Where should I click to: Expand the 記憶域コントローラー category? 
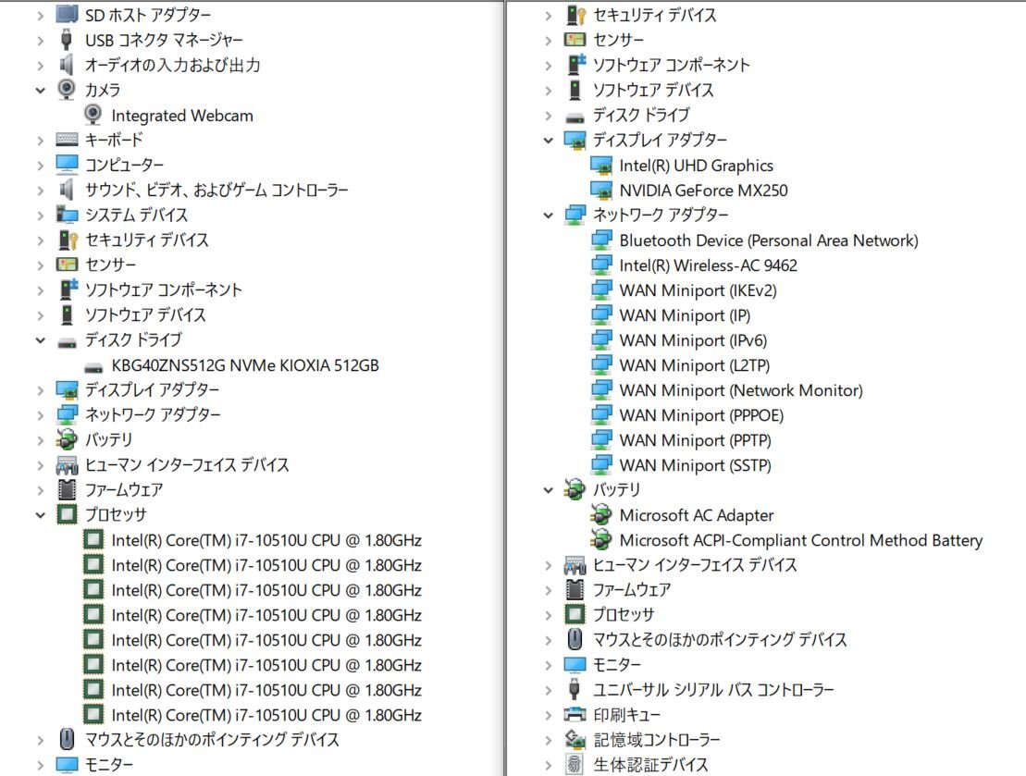point(548,740)
